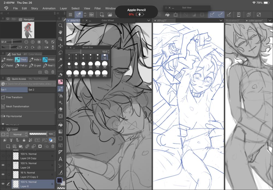
Task: Click Mesh Transformation in Quick Access
Action: (x=28, y=106)
